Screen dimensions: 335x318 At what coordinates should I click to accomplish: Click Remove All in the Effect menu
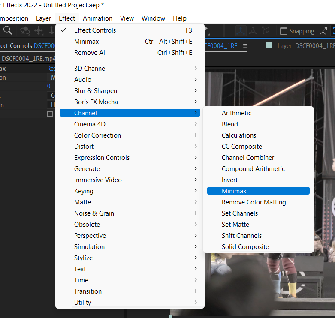(91, 53)
